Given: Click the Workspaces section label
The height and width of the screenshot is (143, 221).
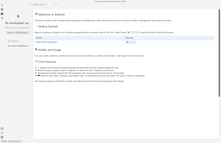Looking at the screenshot, I should click(x=13, y=41).
